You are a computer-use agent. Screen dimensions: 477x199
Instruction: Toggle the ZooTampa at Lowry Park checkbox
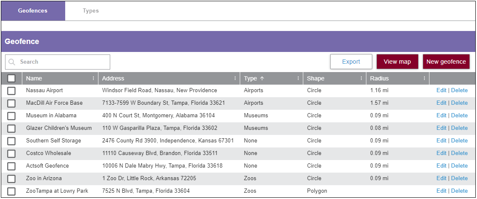11,191
